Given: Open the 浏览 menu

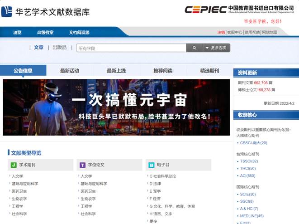Looking at the screenshot, I should coord(17,33).
